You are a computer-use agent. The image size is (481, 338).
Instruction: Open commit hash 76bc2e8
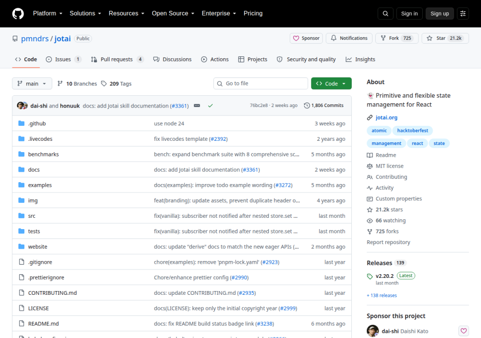[259, 106]
